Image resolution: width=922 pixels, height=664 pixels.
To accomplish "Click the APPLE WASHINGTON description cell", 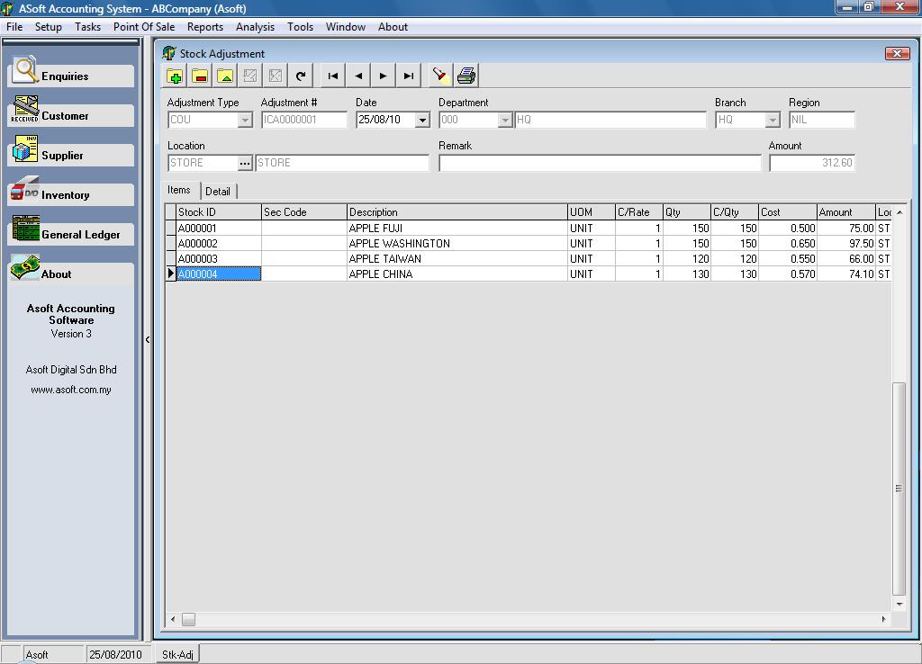I will [x=456, y=243].
